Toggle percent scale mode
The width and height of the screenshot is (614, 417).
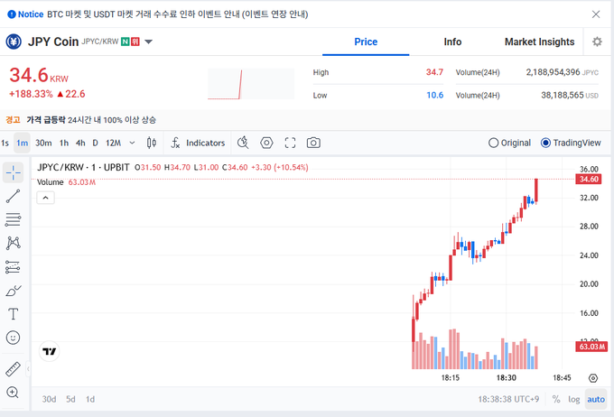[x=556, y=399]
